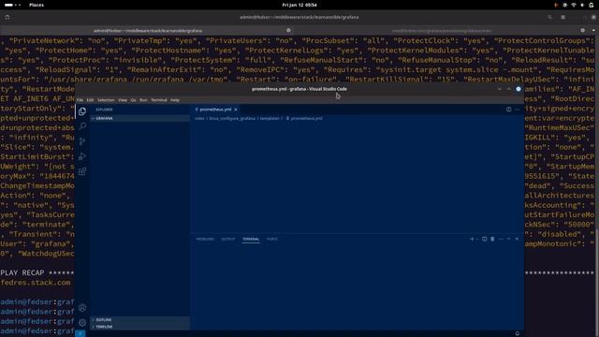Open the Activities overview indicator
The width and height of the screenshot is (599, 337).
[12, 5]
